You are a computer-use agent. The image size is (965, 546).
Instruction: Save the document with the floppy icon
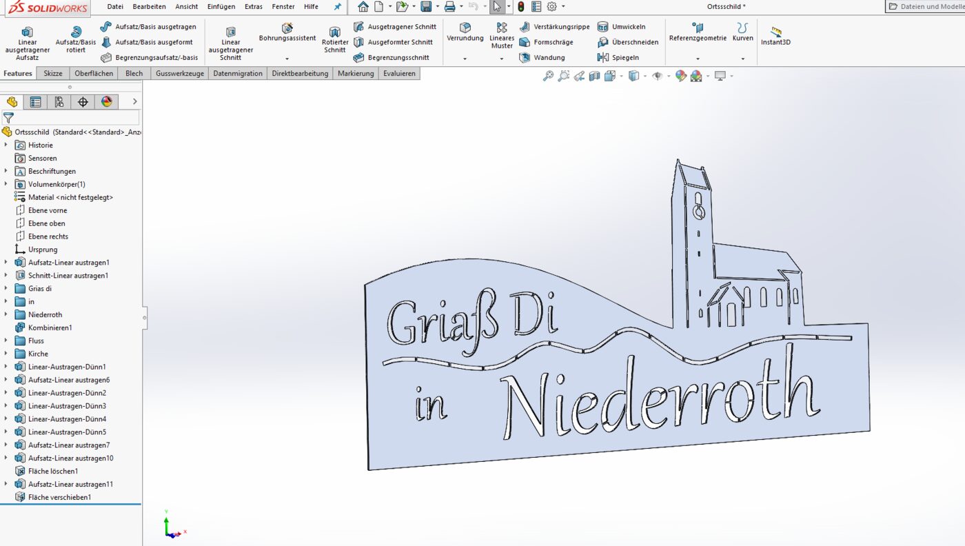click(426, 7)
